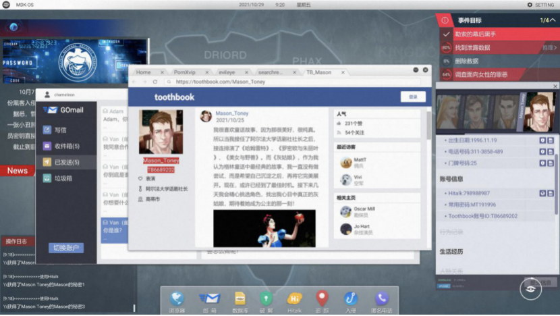Select the 调查面向女性的罪恶 objective
The width and height of the screenshot is (560, 316).
click(499, 75)
